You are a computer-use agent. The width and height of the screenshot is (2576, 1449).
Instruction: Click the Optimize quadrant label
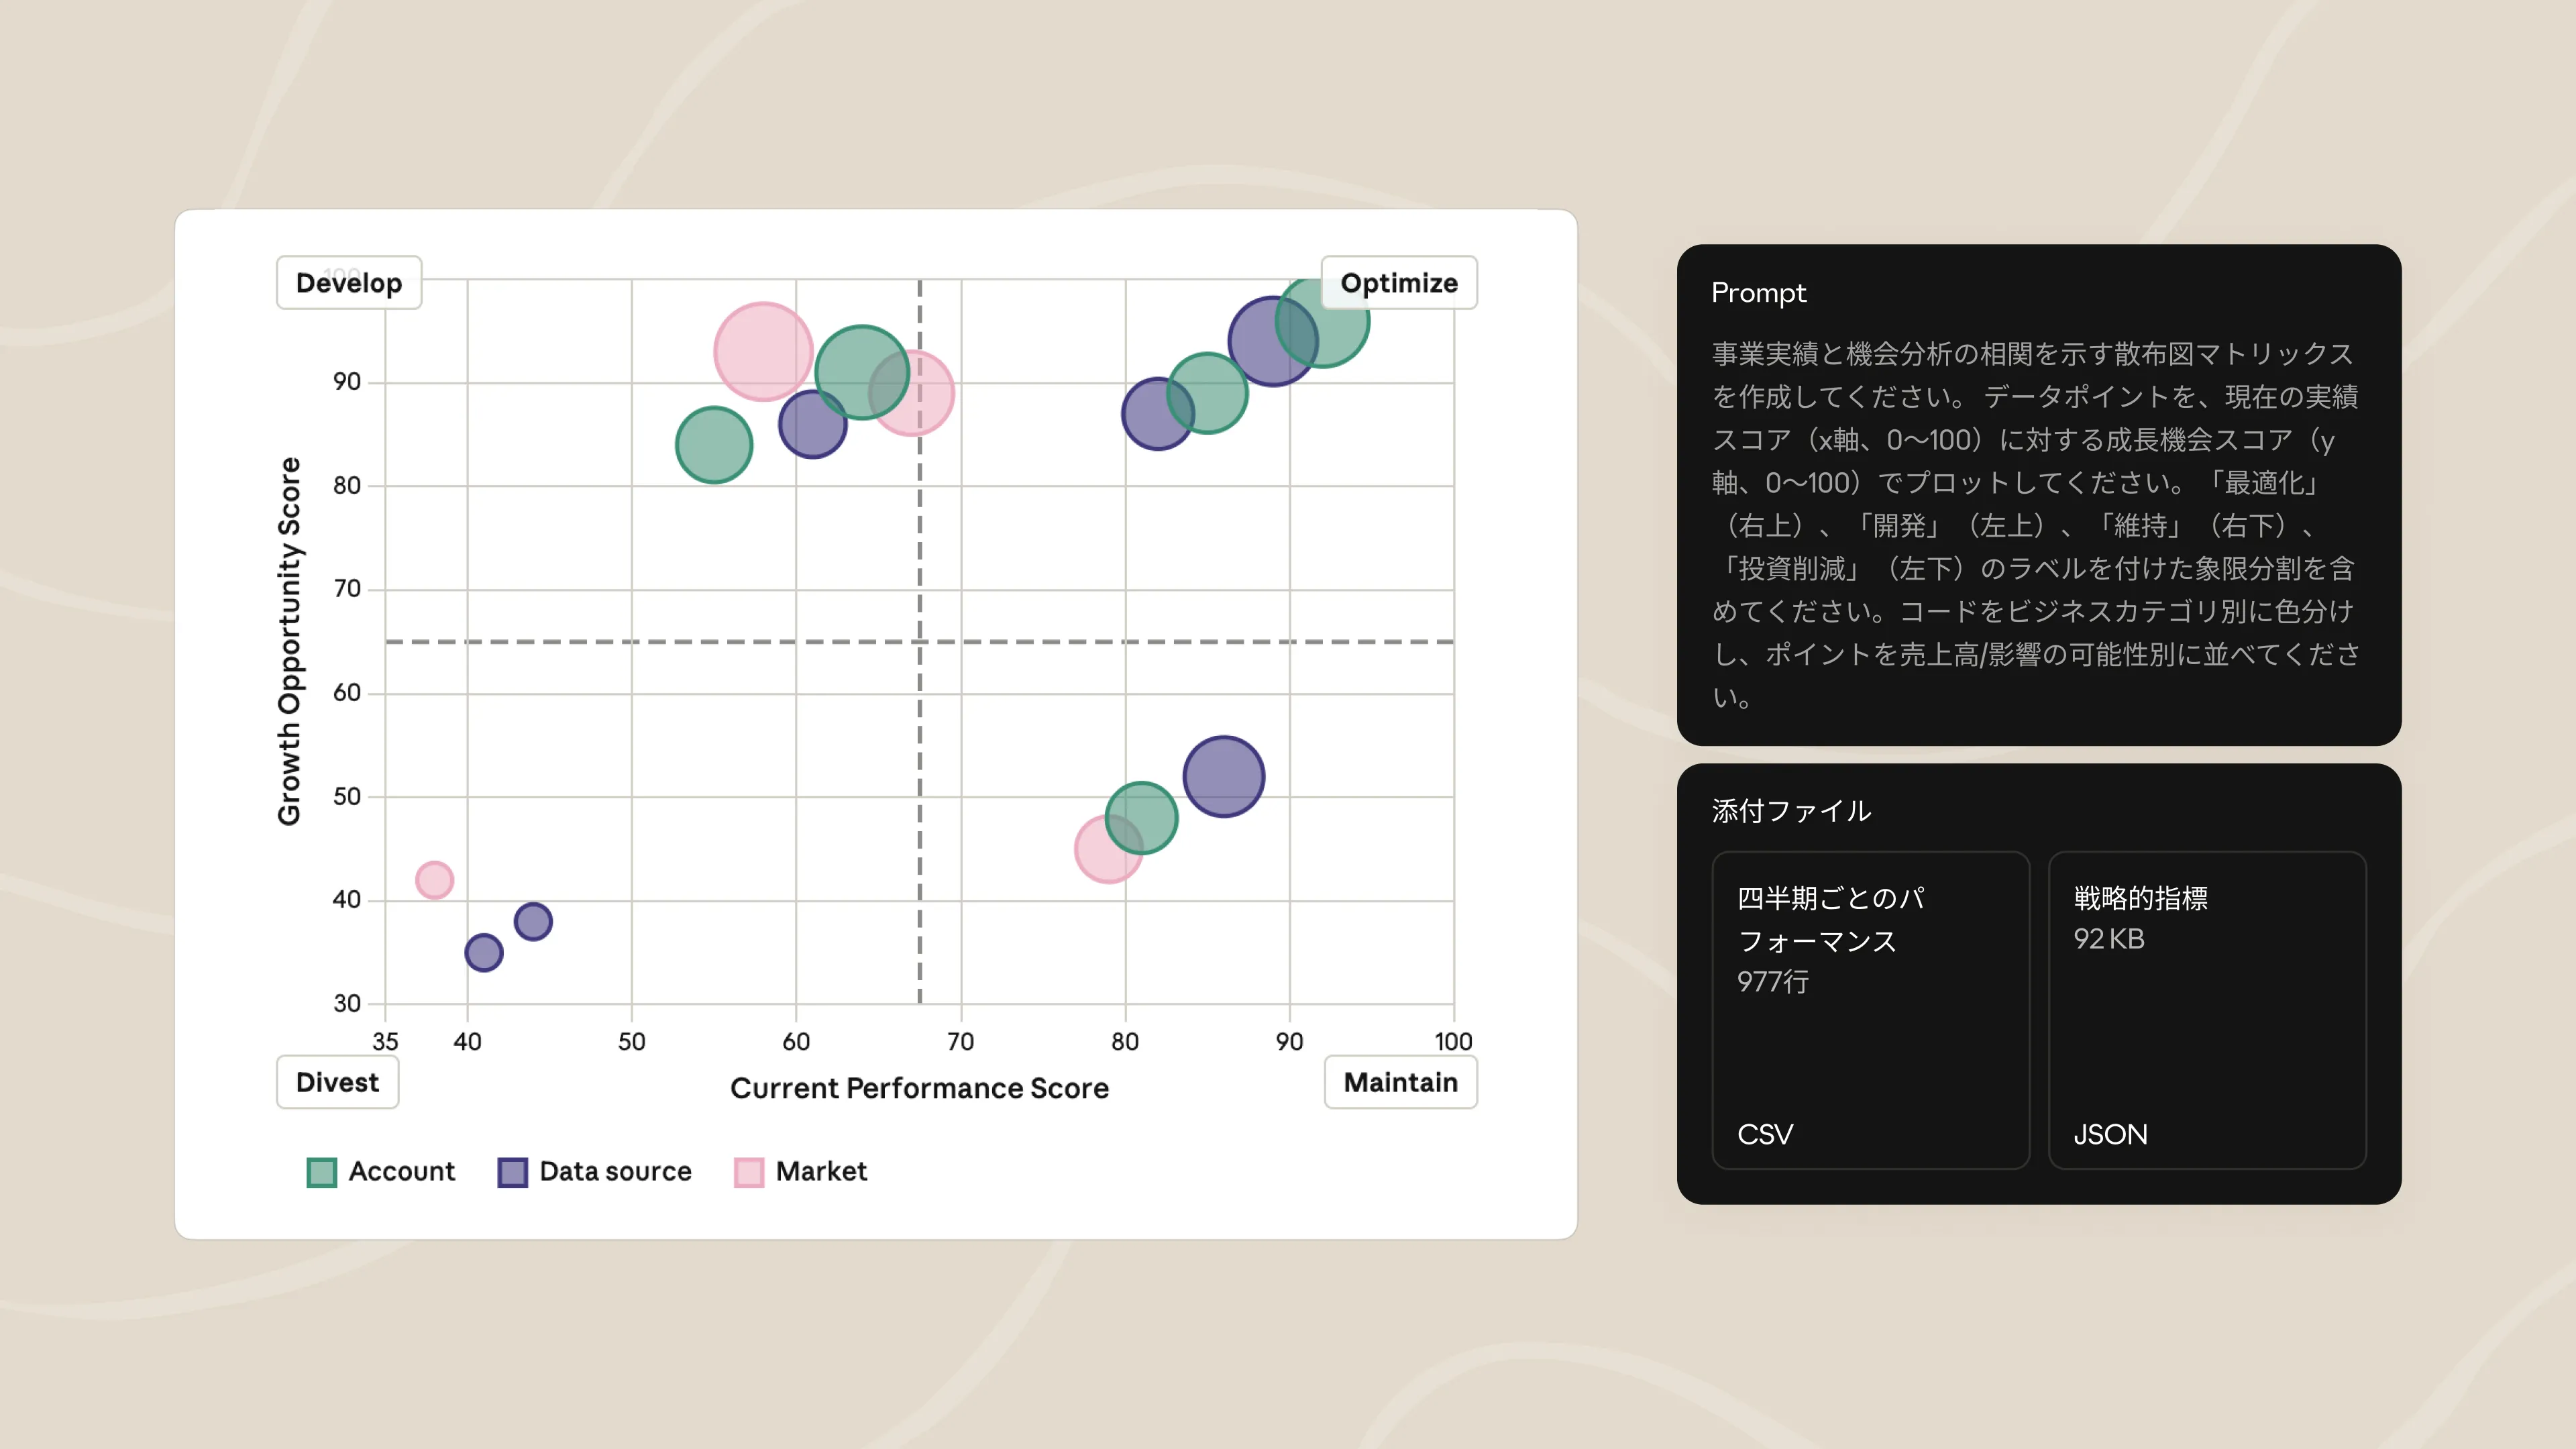pos(1398,283)
